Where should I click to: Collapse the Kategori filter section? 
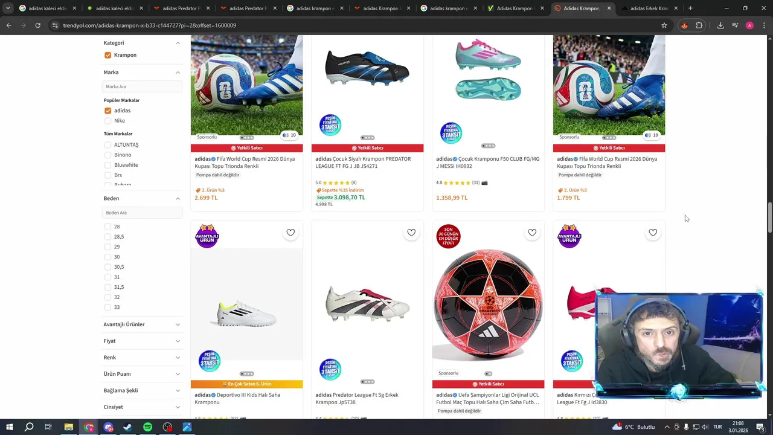(x=178, y=43)
